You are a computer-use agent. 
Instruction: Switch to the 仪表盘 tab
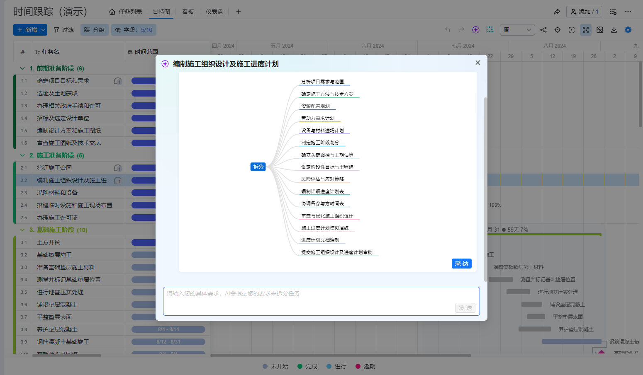[214, 12]
